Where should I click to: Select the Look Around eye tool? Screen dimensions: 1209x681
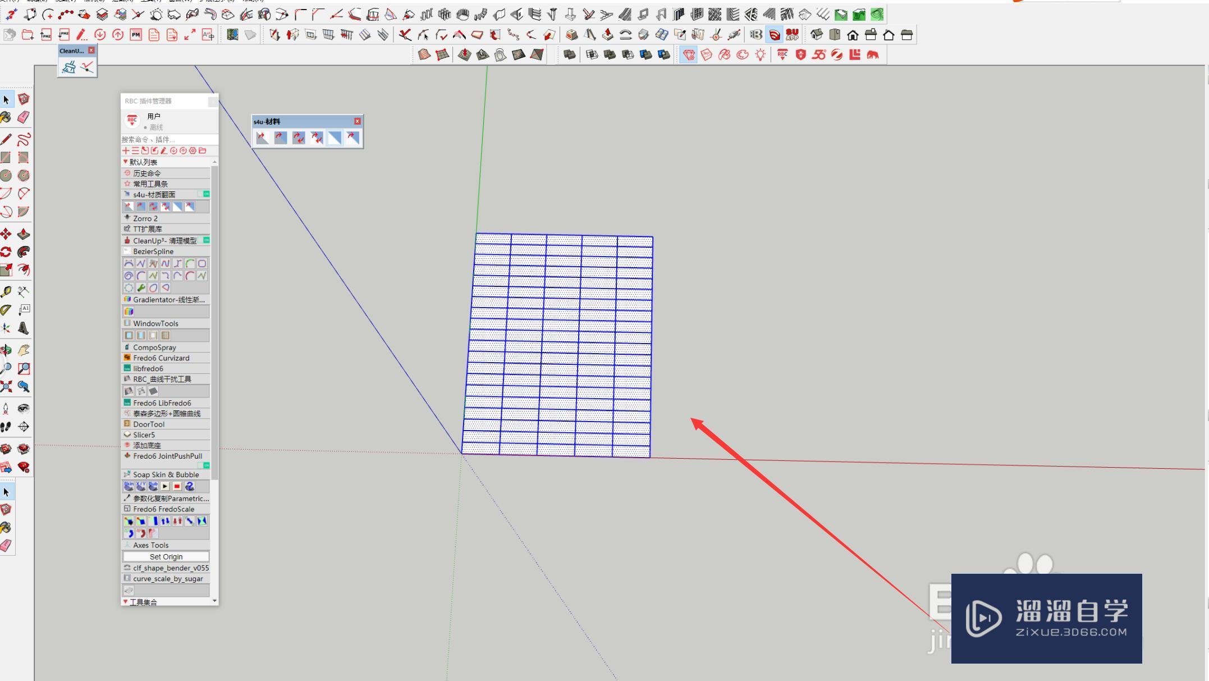24,408
